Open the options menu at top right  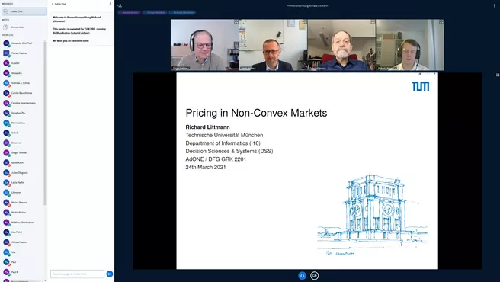[x=494, y=5]
